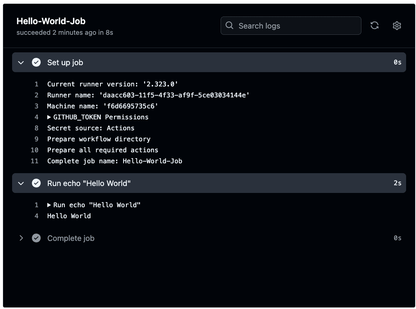Expand the Complete job step
Screen dimensions: 416x309
pos(21,238)
